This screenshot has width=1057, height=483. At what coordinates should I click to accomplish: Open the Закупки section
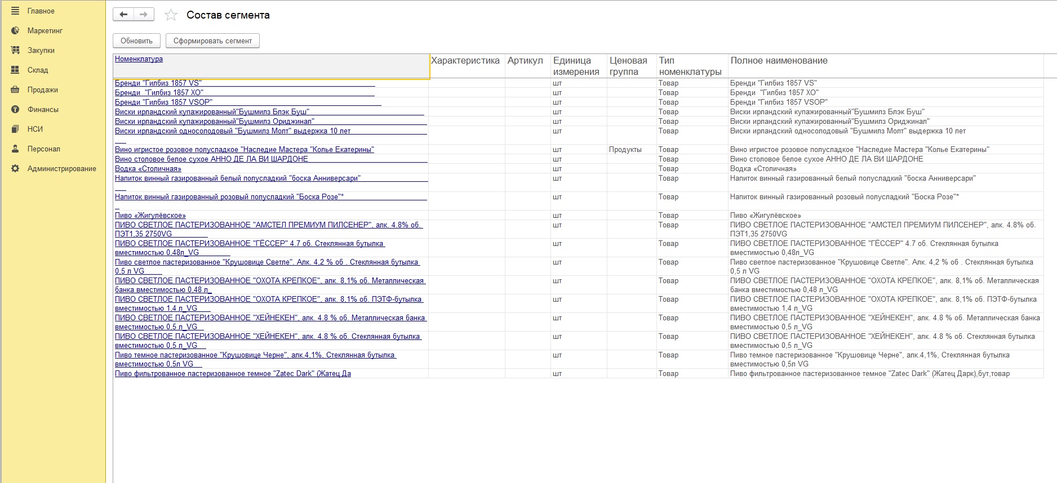(x=41, y=50)
